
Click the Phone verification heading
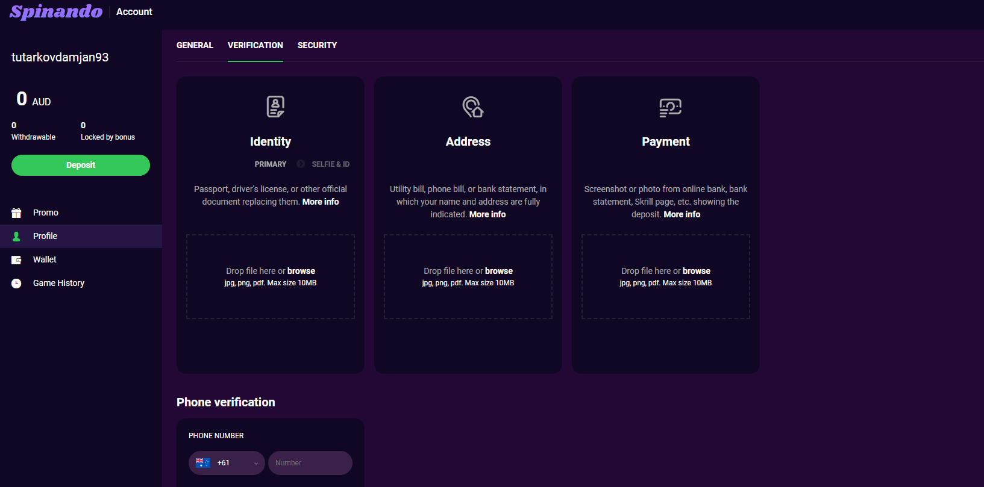click(226, 402)
